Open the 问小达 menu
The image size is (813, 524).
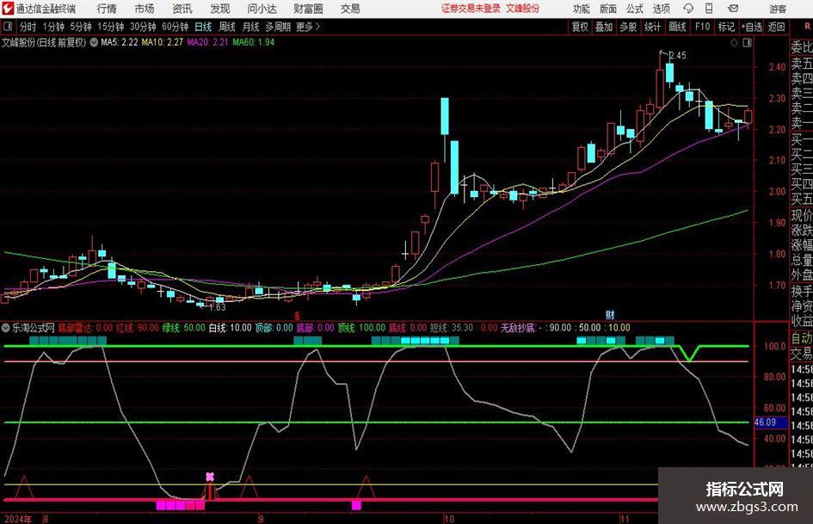(x=262, y=9)
